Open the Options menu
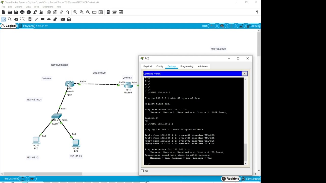 (x=18, y=7)
